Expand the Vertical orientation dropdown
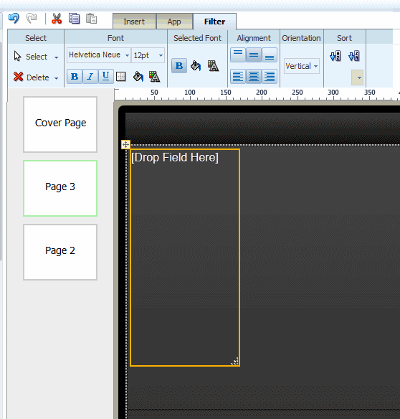The image size is (400, 419). click(302, 66)
